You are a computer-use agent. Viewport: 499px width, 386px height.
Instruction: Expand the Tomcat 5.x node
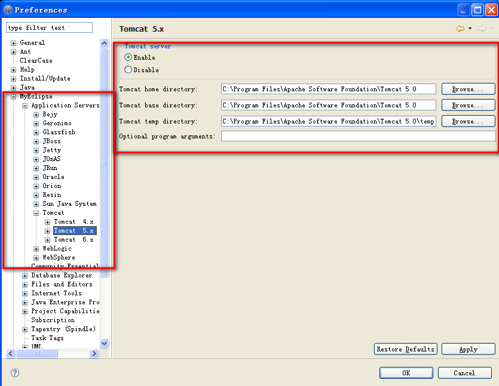point(47,231)
